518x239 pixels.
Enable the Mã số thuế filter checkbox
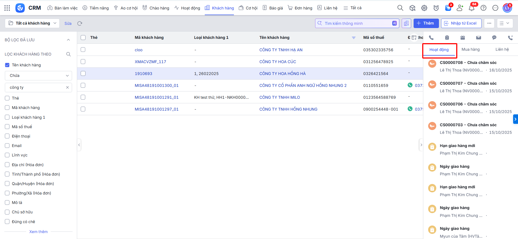pos(7,127)
